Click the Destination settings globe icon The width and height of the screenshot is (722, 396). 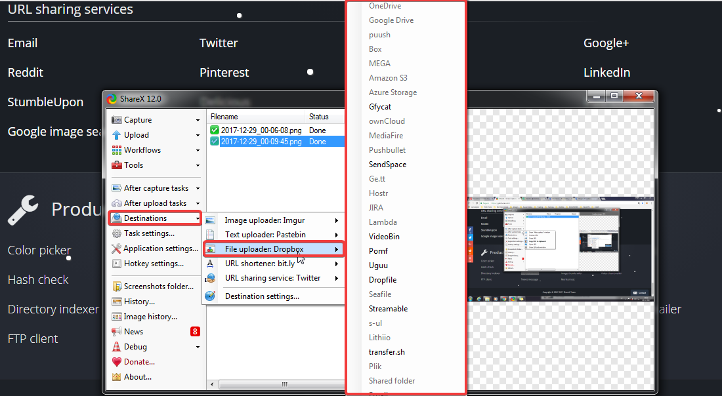point(210,296)
